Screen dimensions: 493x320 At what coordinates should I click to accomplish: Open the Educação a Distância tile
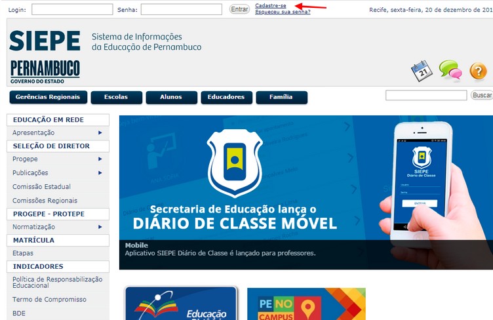181,303
